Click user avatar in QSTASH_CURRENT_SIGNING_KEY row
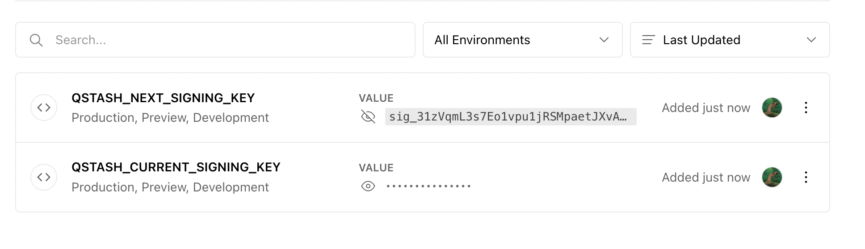 772,177
